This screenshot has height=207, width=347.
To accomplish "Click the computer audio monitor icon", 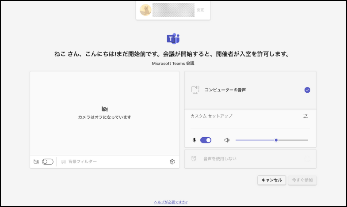I will point(195,90).
